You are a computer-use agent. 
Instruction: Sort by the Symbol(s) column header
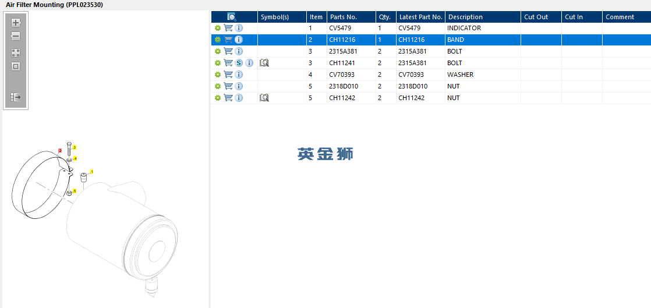[x=282, y=17]
